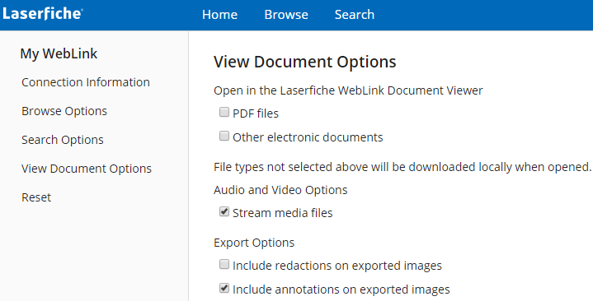
Task: Enable the PDF files checkbox
Action: point(224,112)
